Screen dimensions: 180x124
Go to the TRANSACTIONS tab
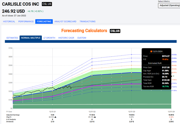point(87,21)
